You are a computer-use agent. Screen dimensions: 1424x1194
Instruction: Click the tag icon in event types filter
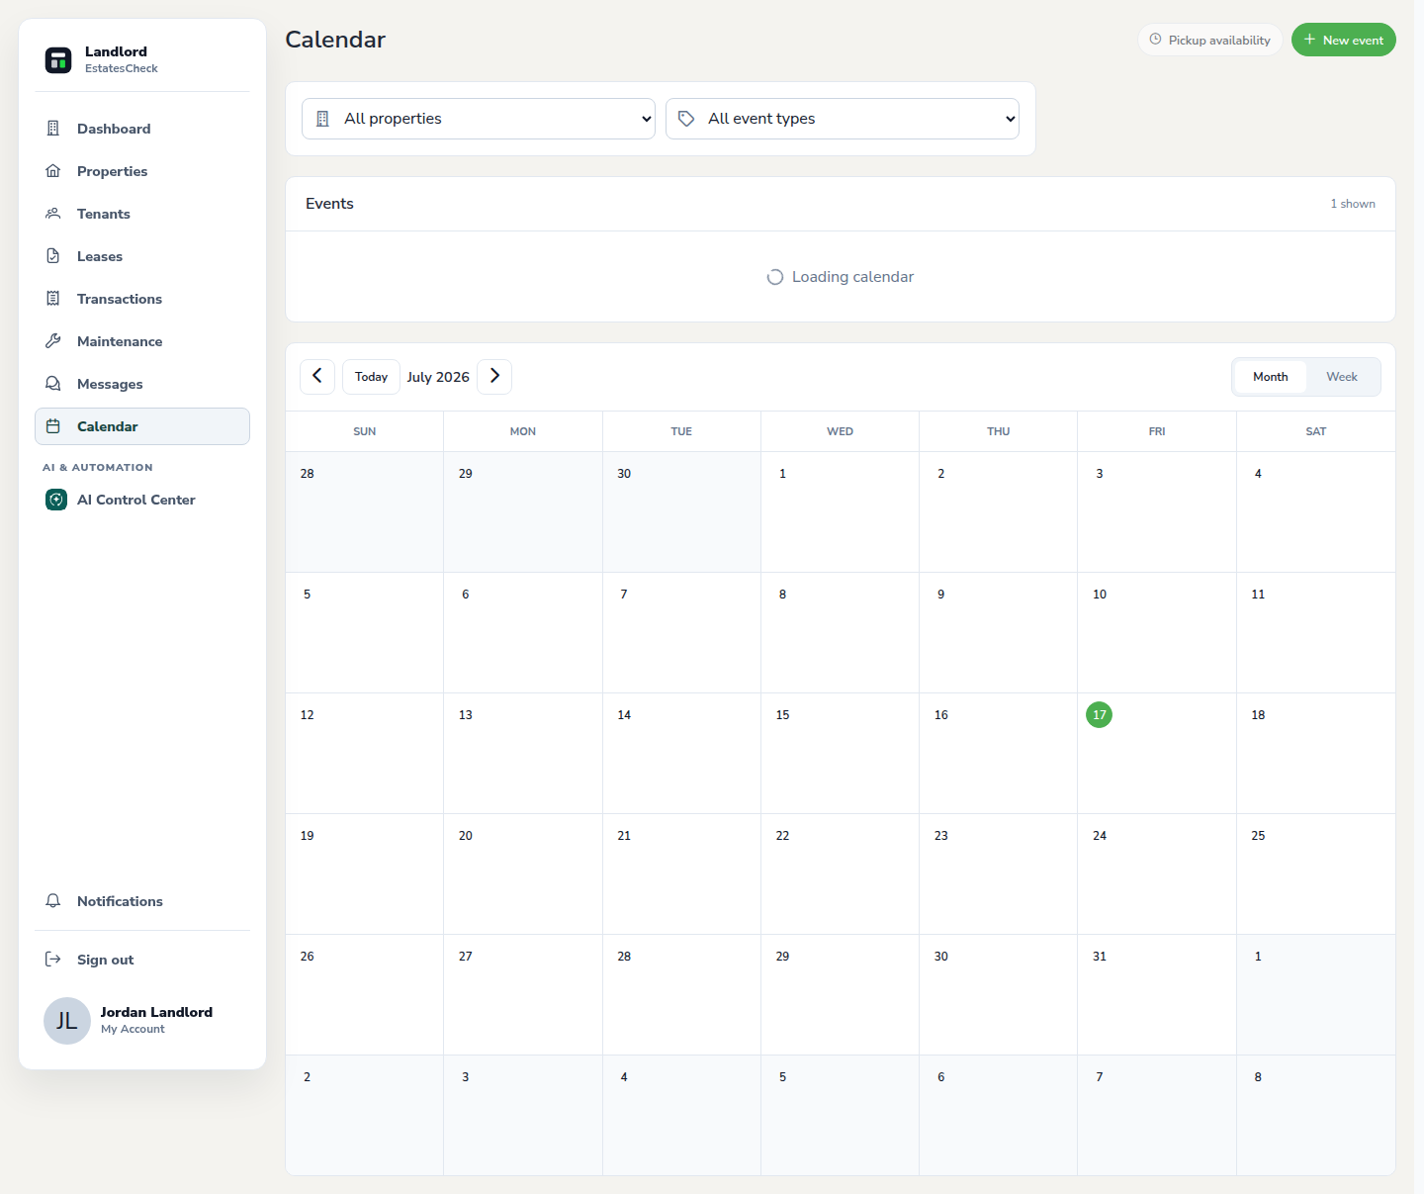(x=686, y=119)
